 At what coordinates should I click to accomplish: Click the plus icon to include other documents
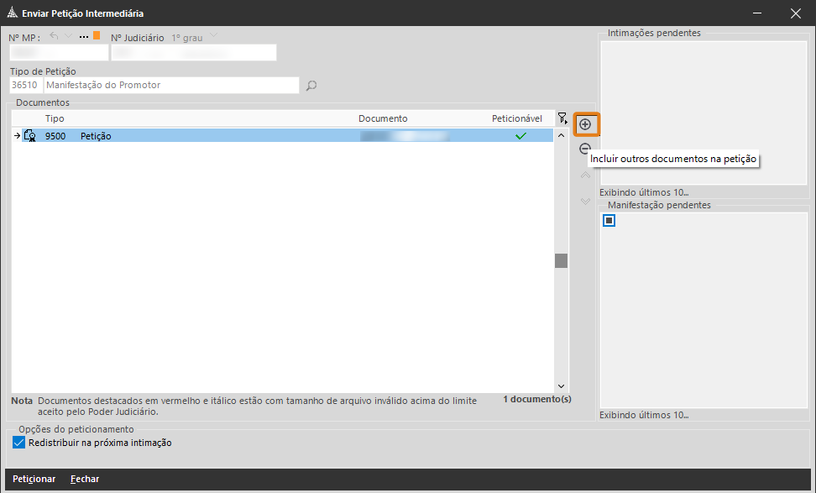[x=586, y=124]
